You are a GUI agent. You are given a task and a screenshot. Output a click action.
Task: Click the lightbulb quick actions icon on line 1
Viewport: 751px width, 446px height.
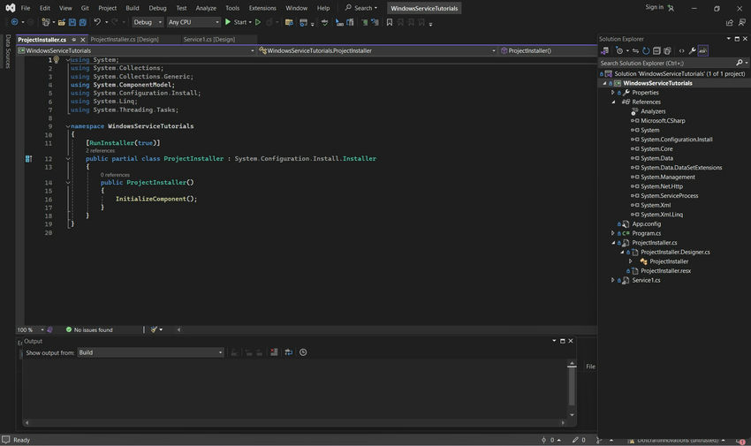56,60
